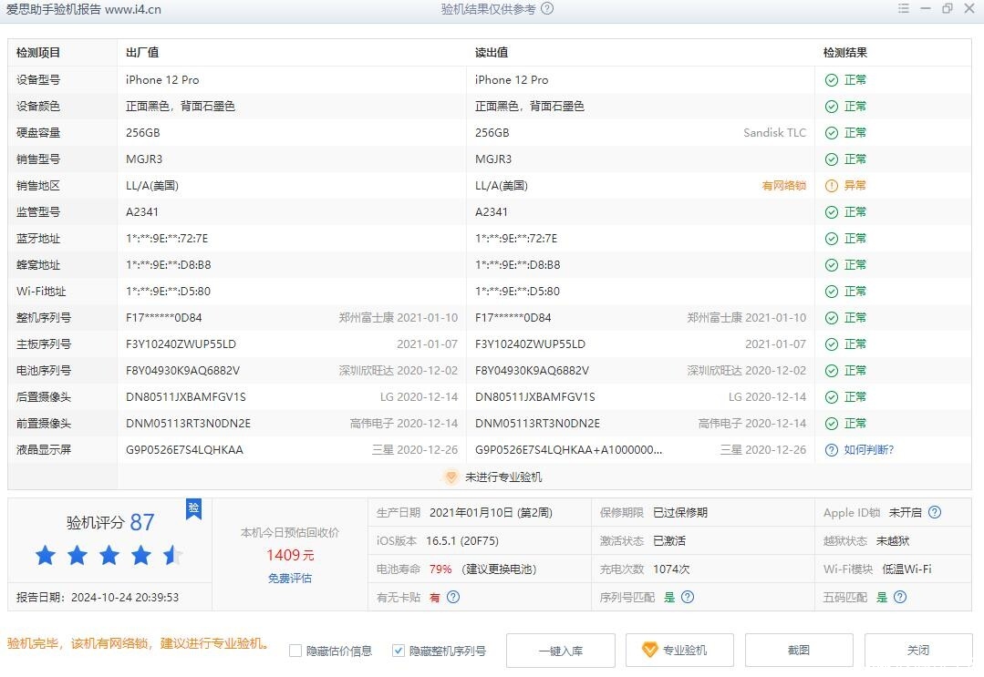Screen dimensions: 984x677
Task: Open the 如何判断? link
Action: [x=868, y=450]
